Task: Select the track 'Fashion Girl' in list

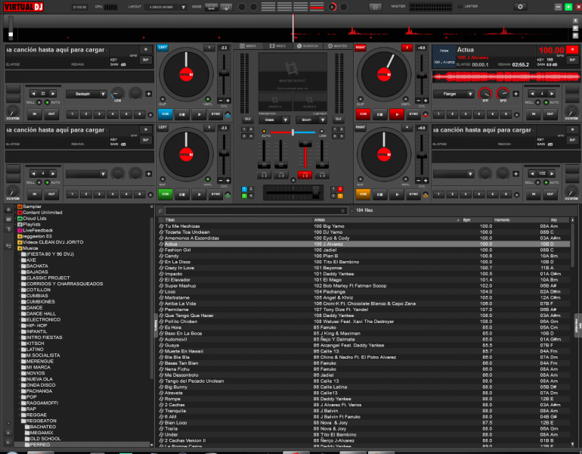Action: click(364, 250)
